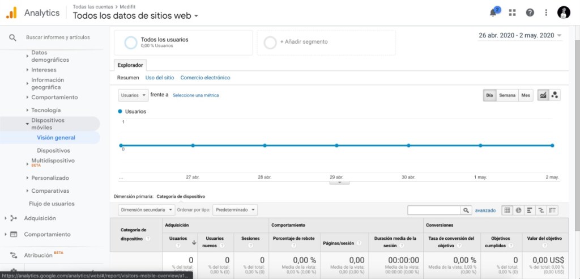Click the table search magnifier button
The width and height of the screenshot is (580, 279).
(466, 210)
